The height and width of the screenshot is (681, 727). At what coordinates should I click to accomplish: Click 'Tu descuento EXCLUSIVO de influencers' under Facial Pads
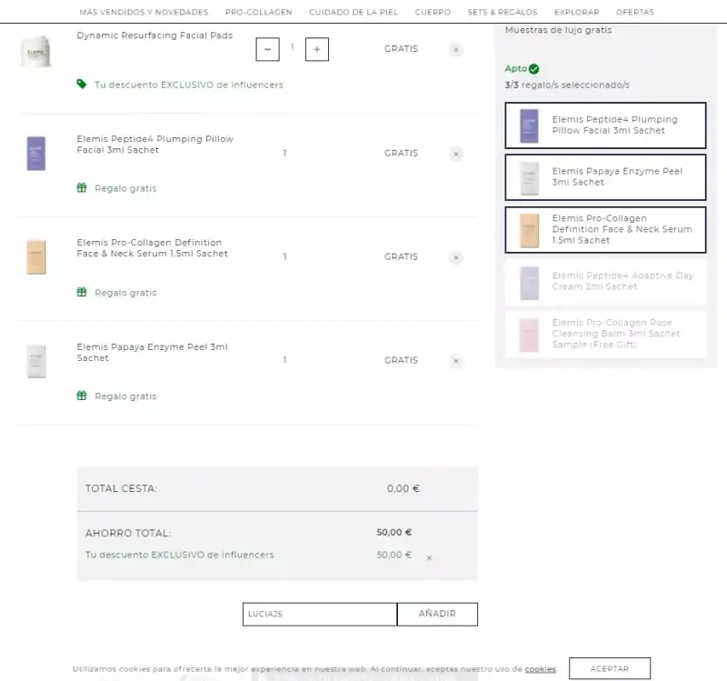coord(189,85)
